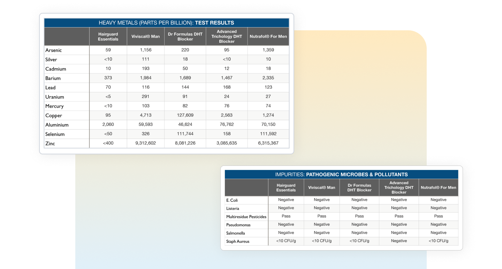The height and width of the screenshot is (269, 502).
Task: Click the Lead row label
Action: pyautogui.click(x=50, y=88)
